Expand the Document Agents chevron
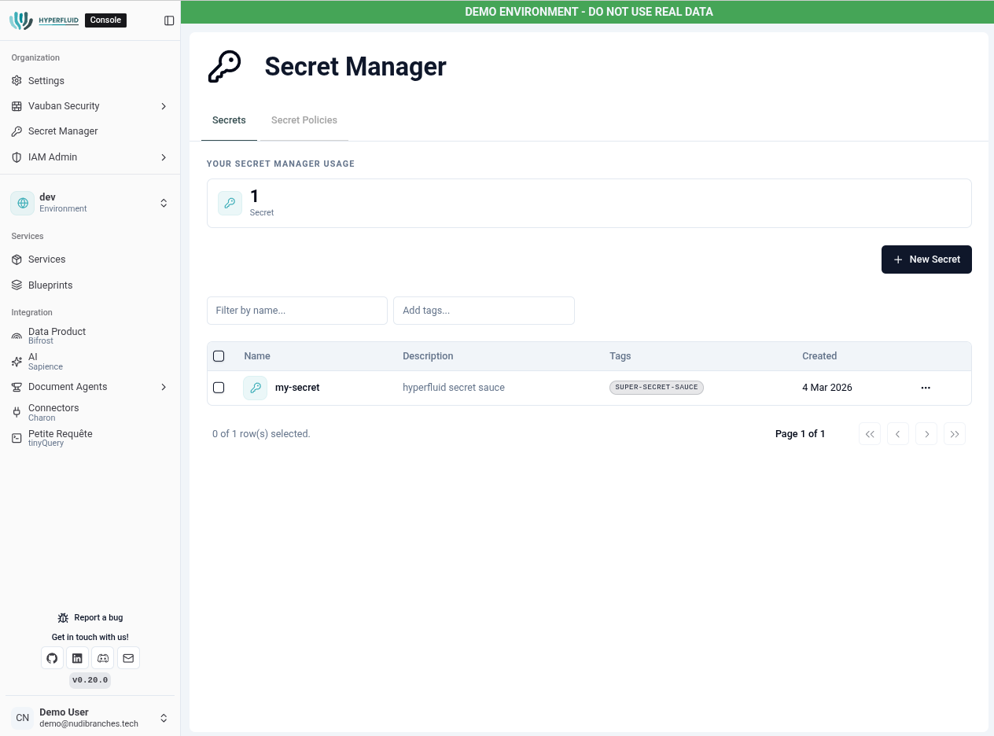This screenshot has width=994, height=736. 164,387
